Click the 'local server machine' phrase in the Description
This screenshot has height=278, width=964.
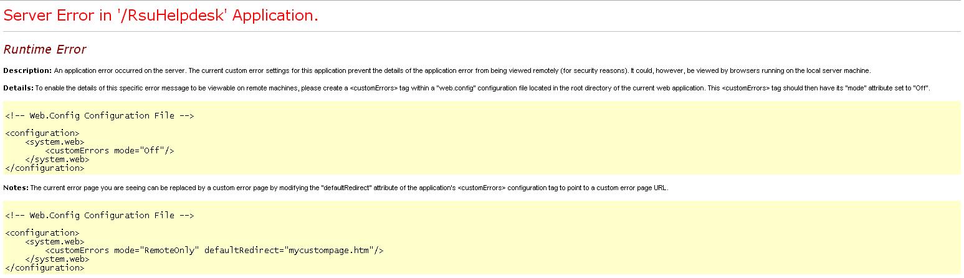pyautogui.click(x=839, y=70)
